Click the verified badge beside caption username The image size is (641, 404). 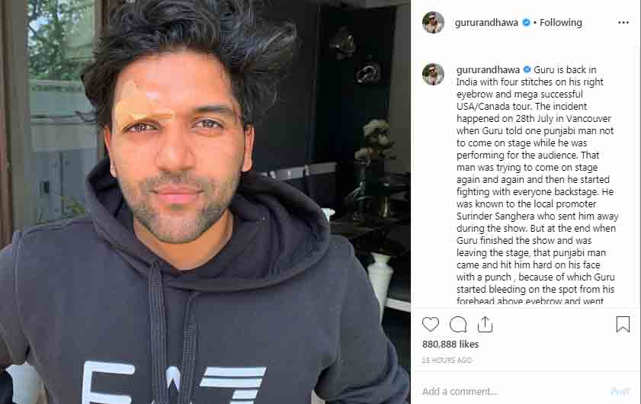527,69
